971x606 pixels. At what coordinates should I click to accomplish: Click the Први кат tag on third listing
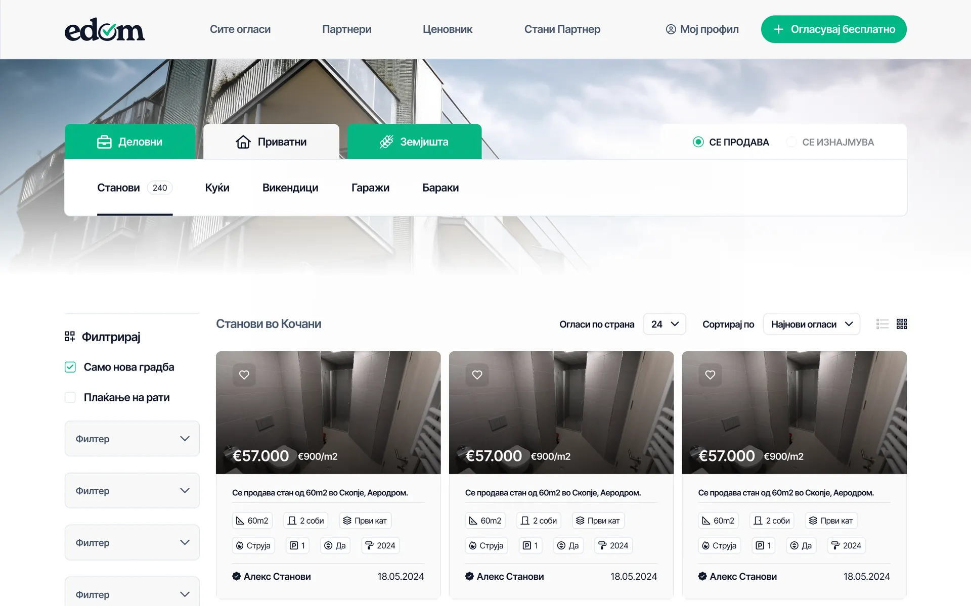[831, 521]
